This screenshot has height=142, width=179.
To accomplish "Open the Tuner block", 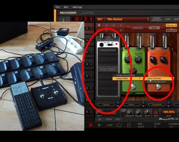I will click(154, 28).
